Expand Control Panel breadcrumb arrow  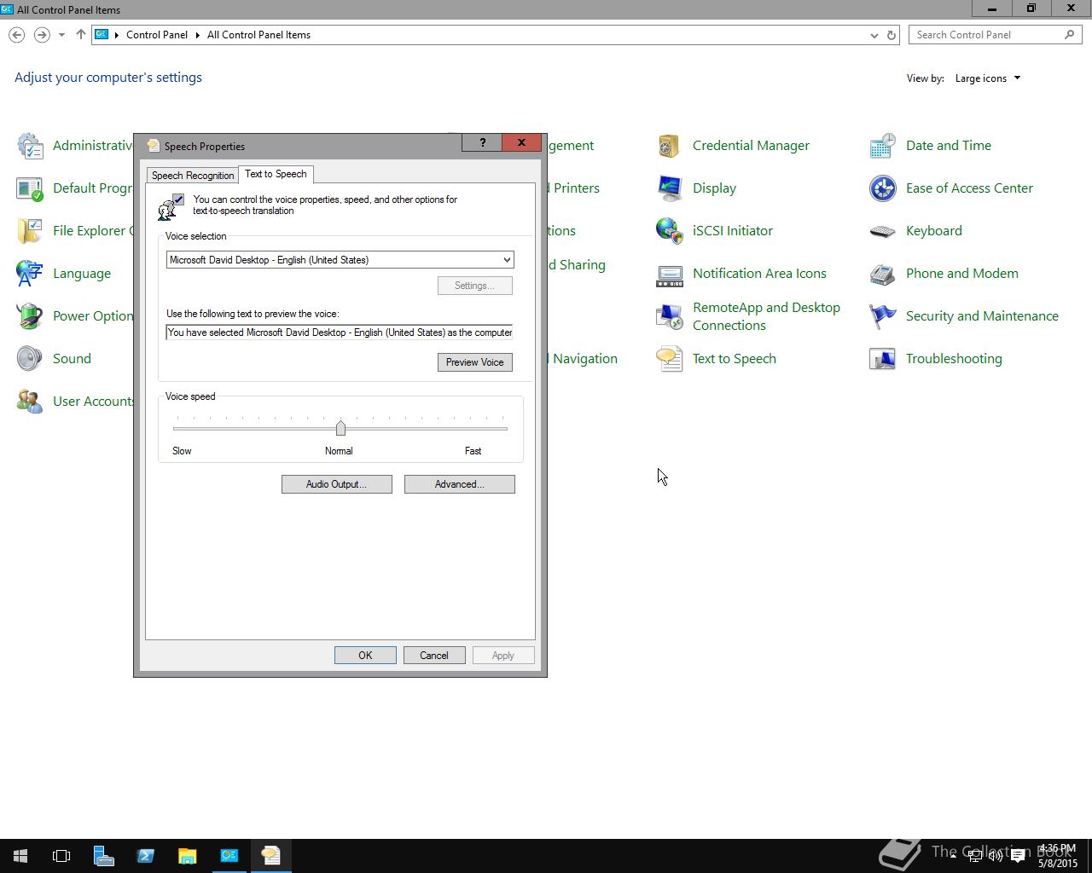(198, 35)
